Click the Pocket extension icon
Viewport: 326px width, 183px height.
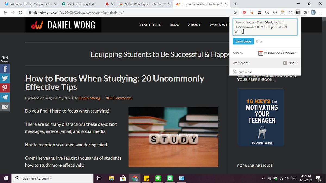[x=267, y=12]
